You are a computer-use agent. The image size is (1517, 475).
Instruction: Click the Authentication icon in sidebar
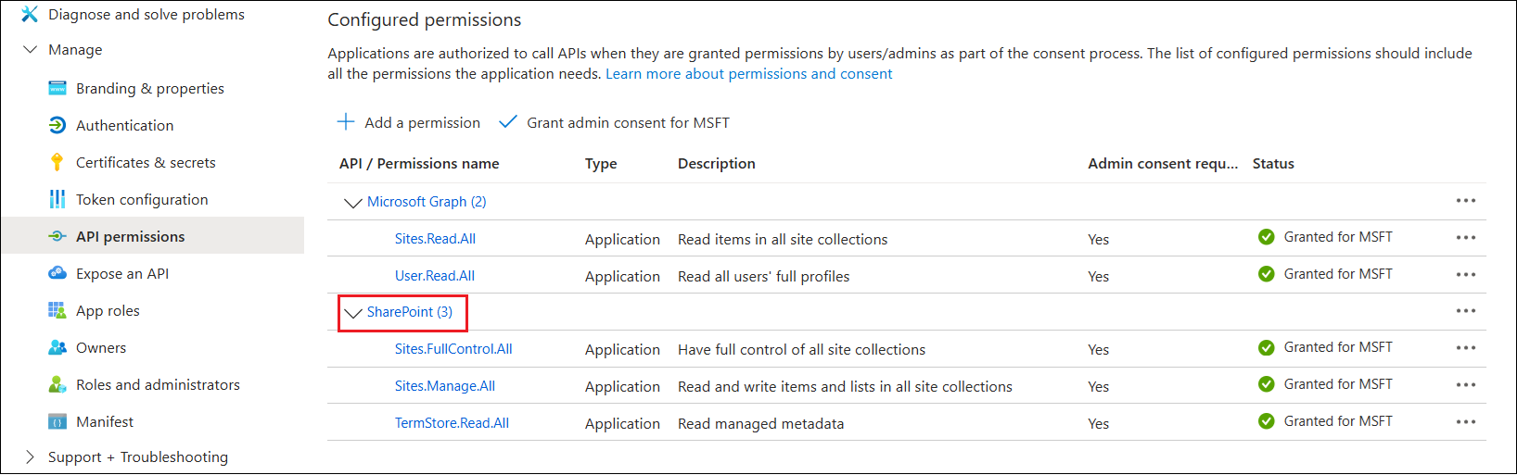(57, 126)
